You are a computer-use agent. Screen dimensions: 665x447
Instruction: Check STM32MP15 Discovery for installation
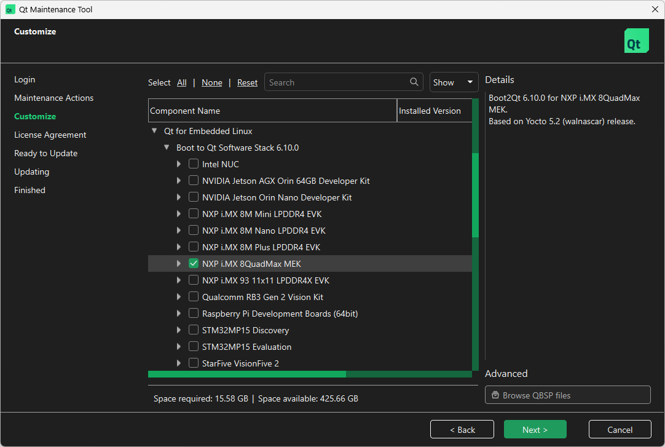click(194, 330)
